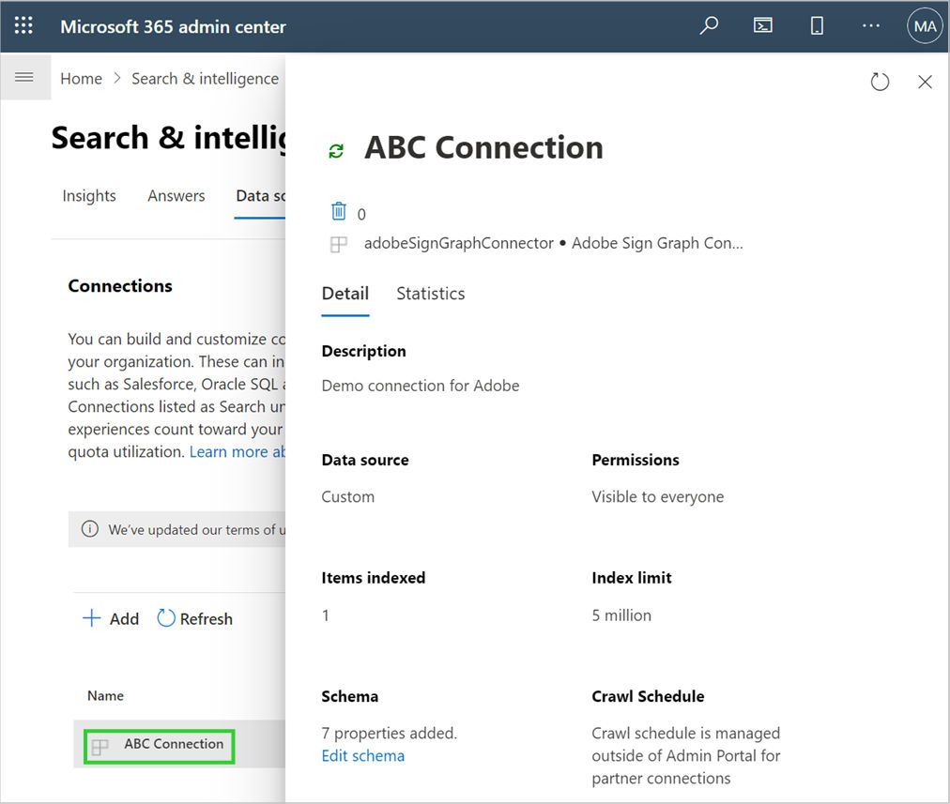The width and height of the screenshot is (950, 804).
Task: Refresh the ABC Connection details panel
Action: (x=880, y=82)
